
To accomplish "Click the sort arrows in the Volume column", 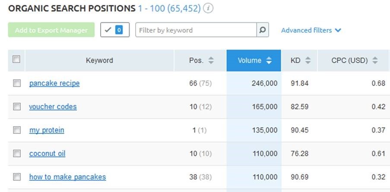I will [x=269, y=61].
